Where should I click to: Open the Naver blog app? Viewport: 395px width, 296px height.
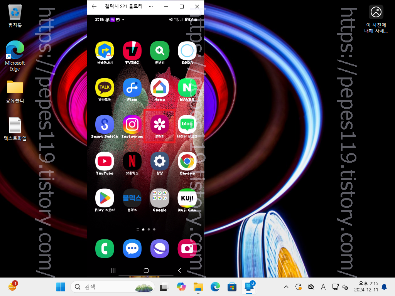[x=187, y=124]
